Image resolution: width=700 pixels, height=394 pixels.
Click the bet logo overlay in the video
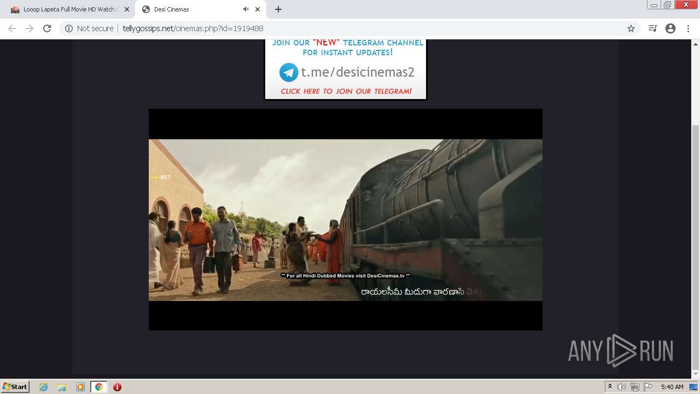click(x=160, y=177)
